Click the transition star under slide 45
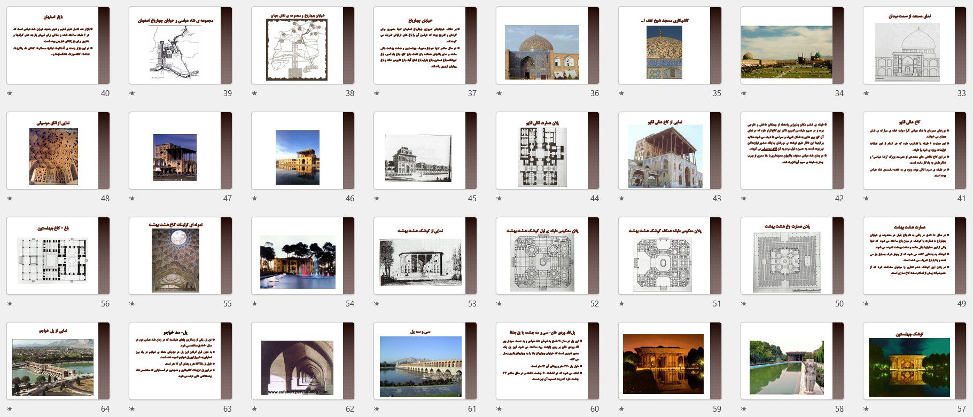The height and width of the screenshot is (417, 973). [377, 199]
